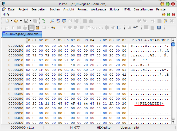Screen dimensions: 177x131
Task: Click the vertical scrollbar down arrow
Action: tap(173, 122)
